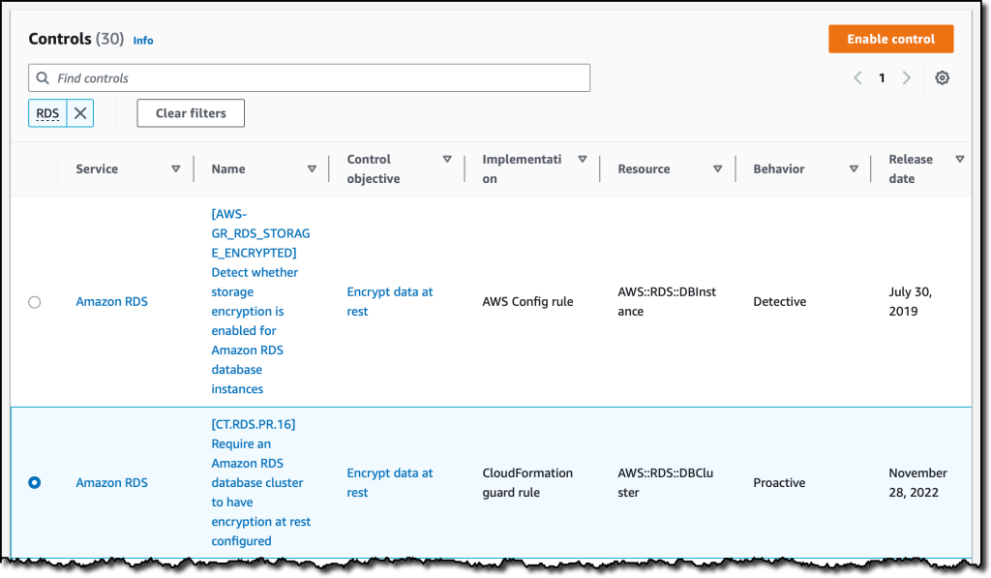This screenshot has width=991, height=578.
Task: Click the search magnifier icon in Find controls
Action: (43, 77)
